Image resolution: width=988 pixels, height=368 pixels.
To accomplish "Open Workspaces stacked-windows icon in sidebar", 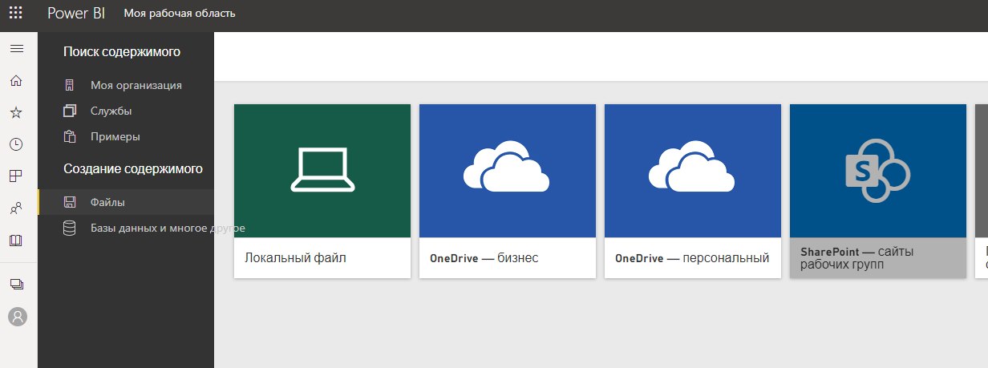I will [16, 284].
